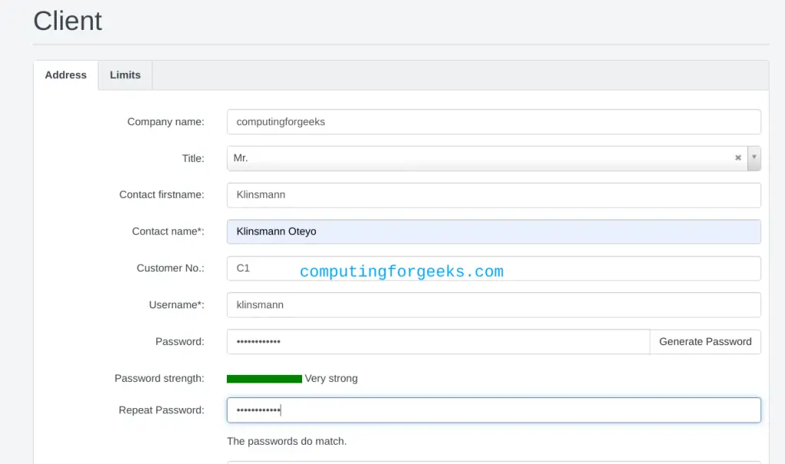The width and height of the screenshot is (785, 464).
Task: Open the Limits tab
Action: [125, 75]
